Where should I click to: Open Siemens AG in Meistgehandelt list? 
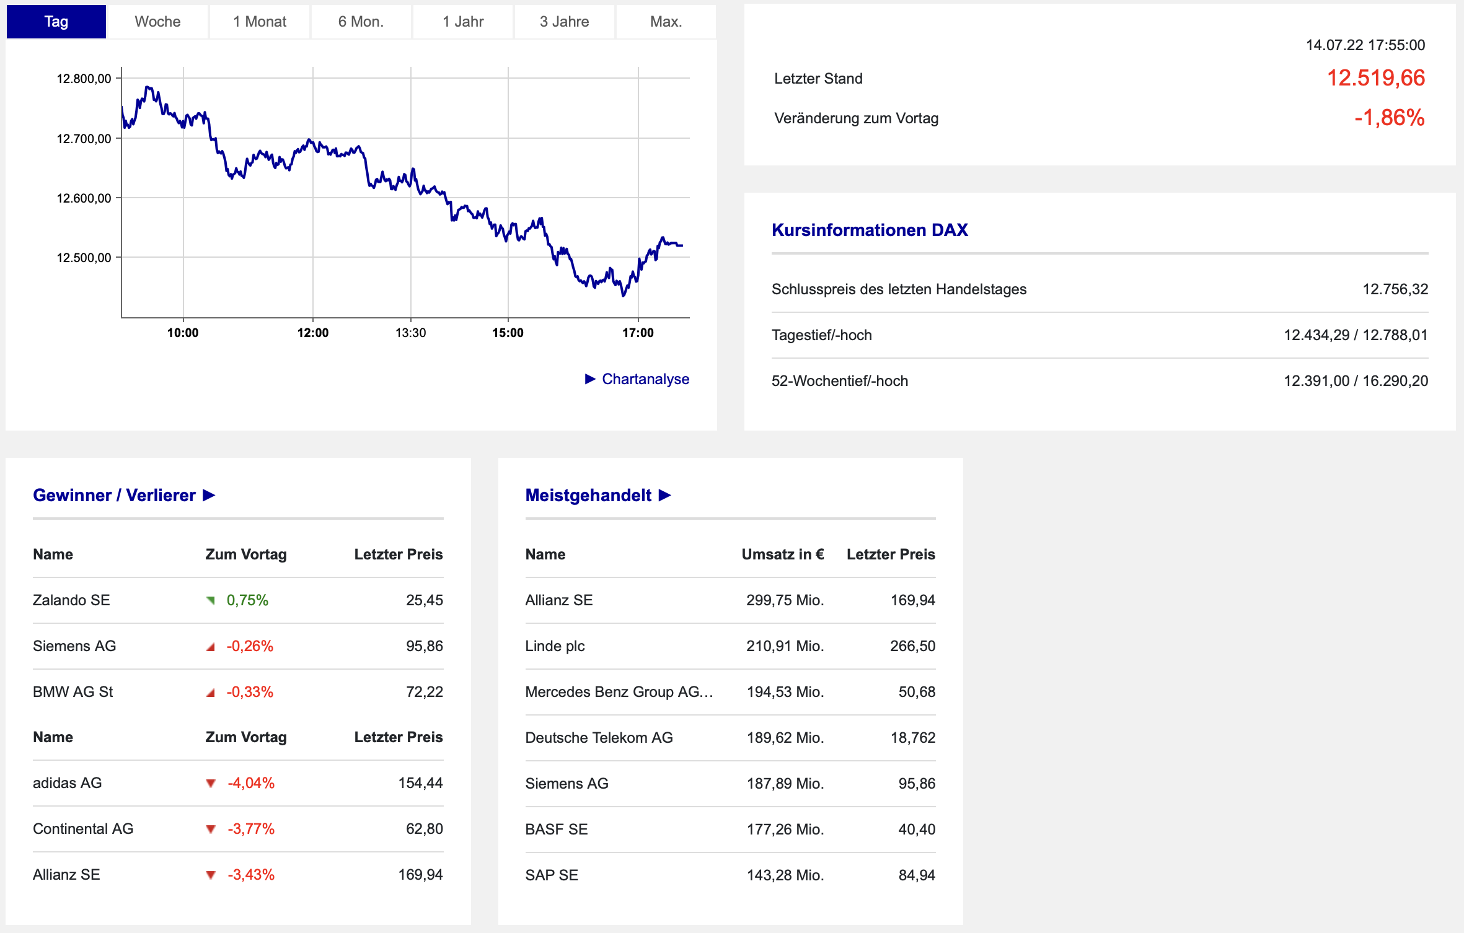[567, 784]
